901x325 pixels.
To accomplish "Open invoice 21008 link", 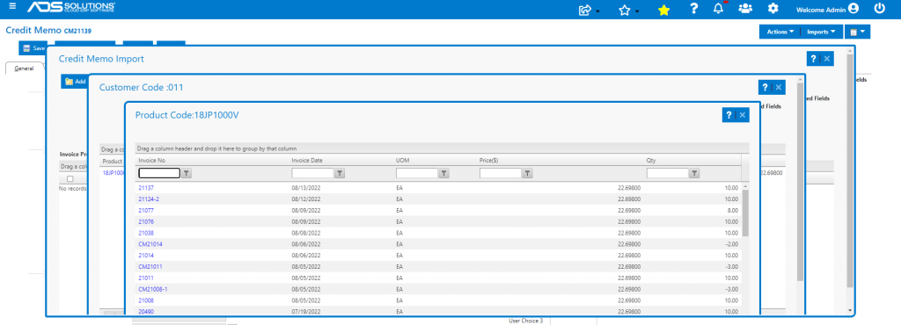I will pyautogui.click(x=146, y=300).
